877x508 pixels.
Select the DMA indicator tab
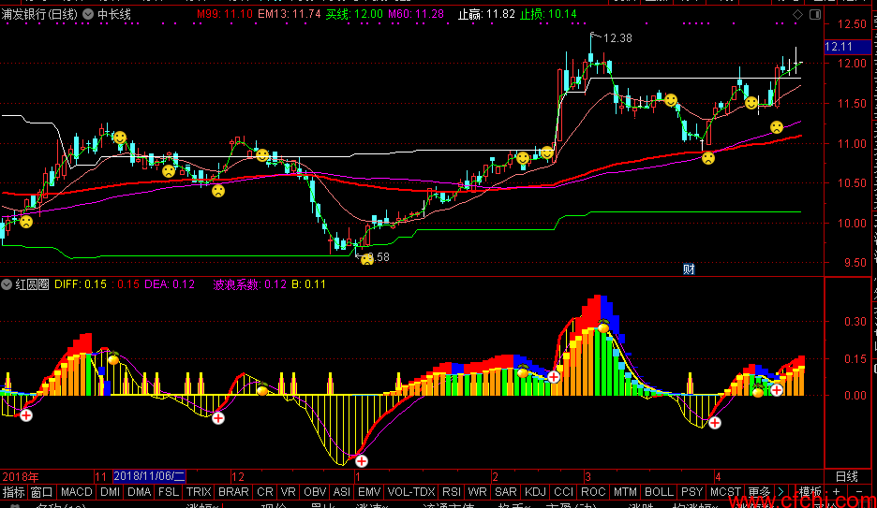[140, 492]
